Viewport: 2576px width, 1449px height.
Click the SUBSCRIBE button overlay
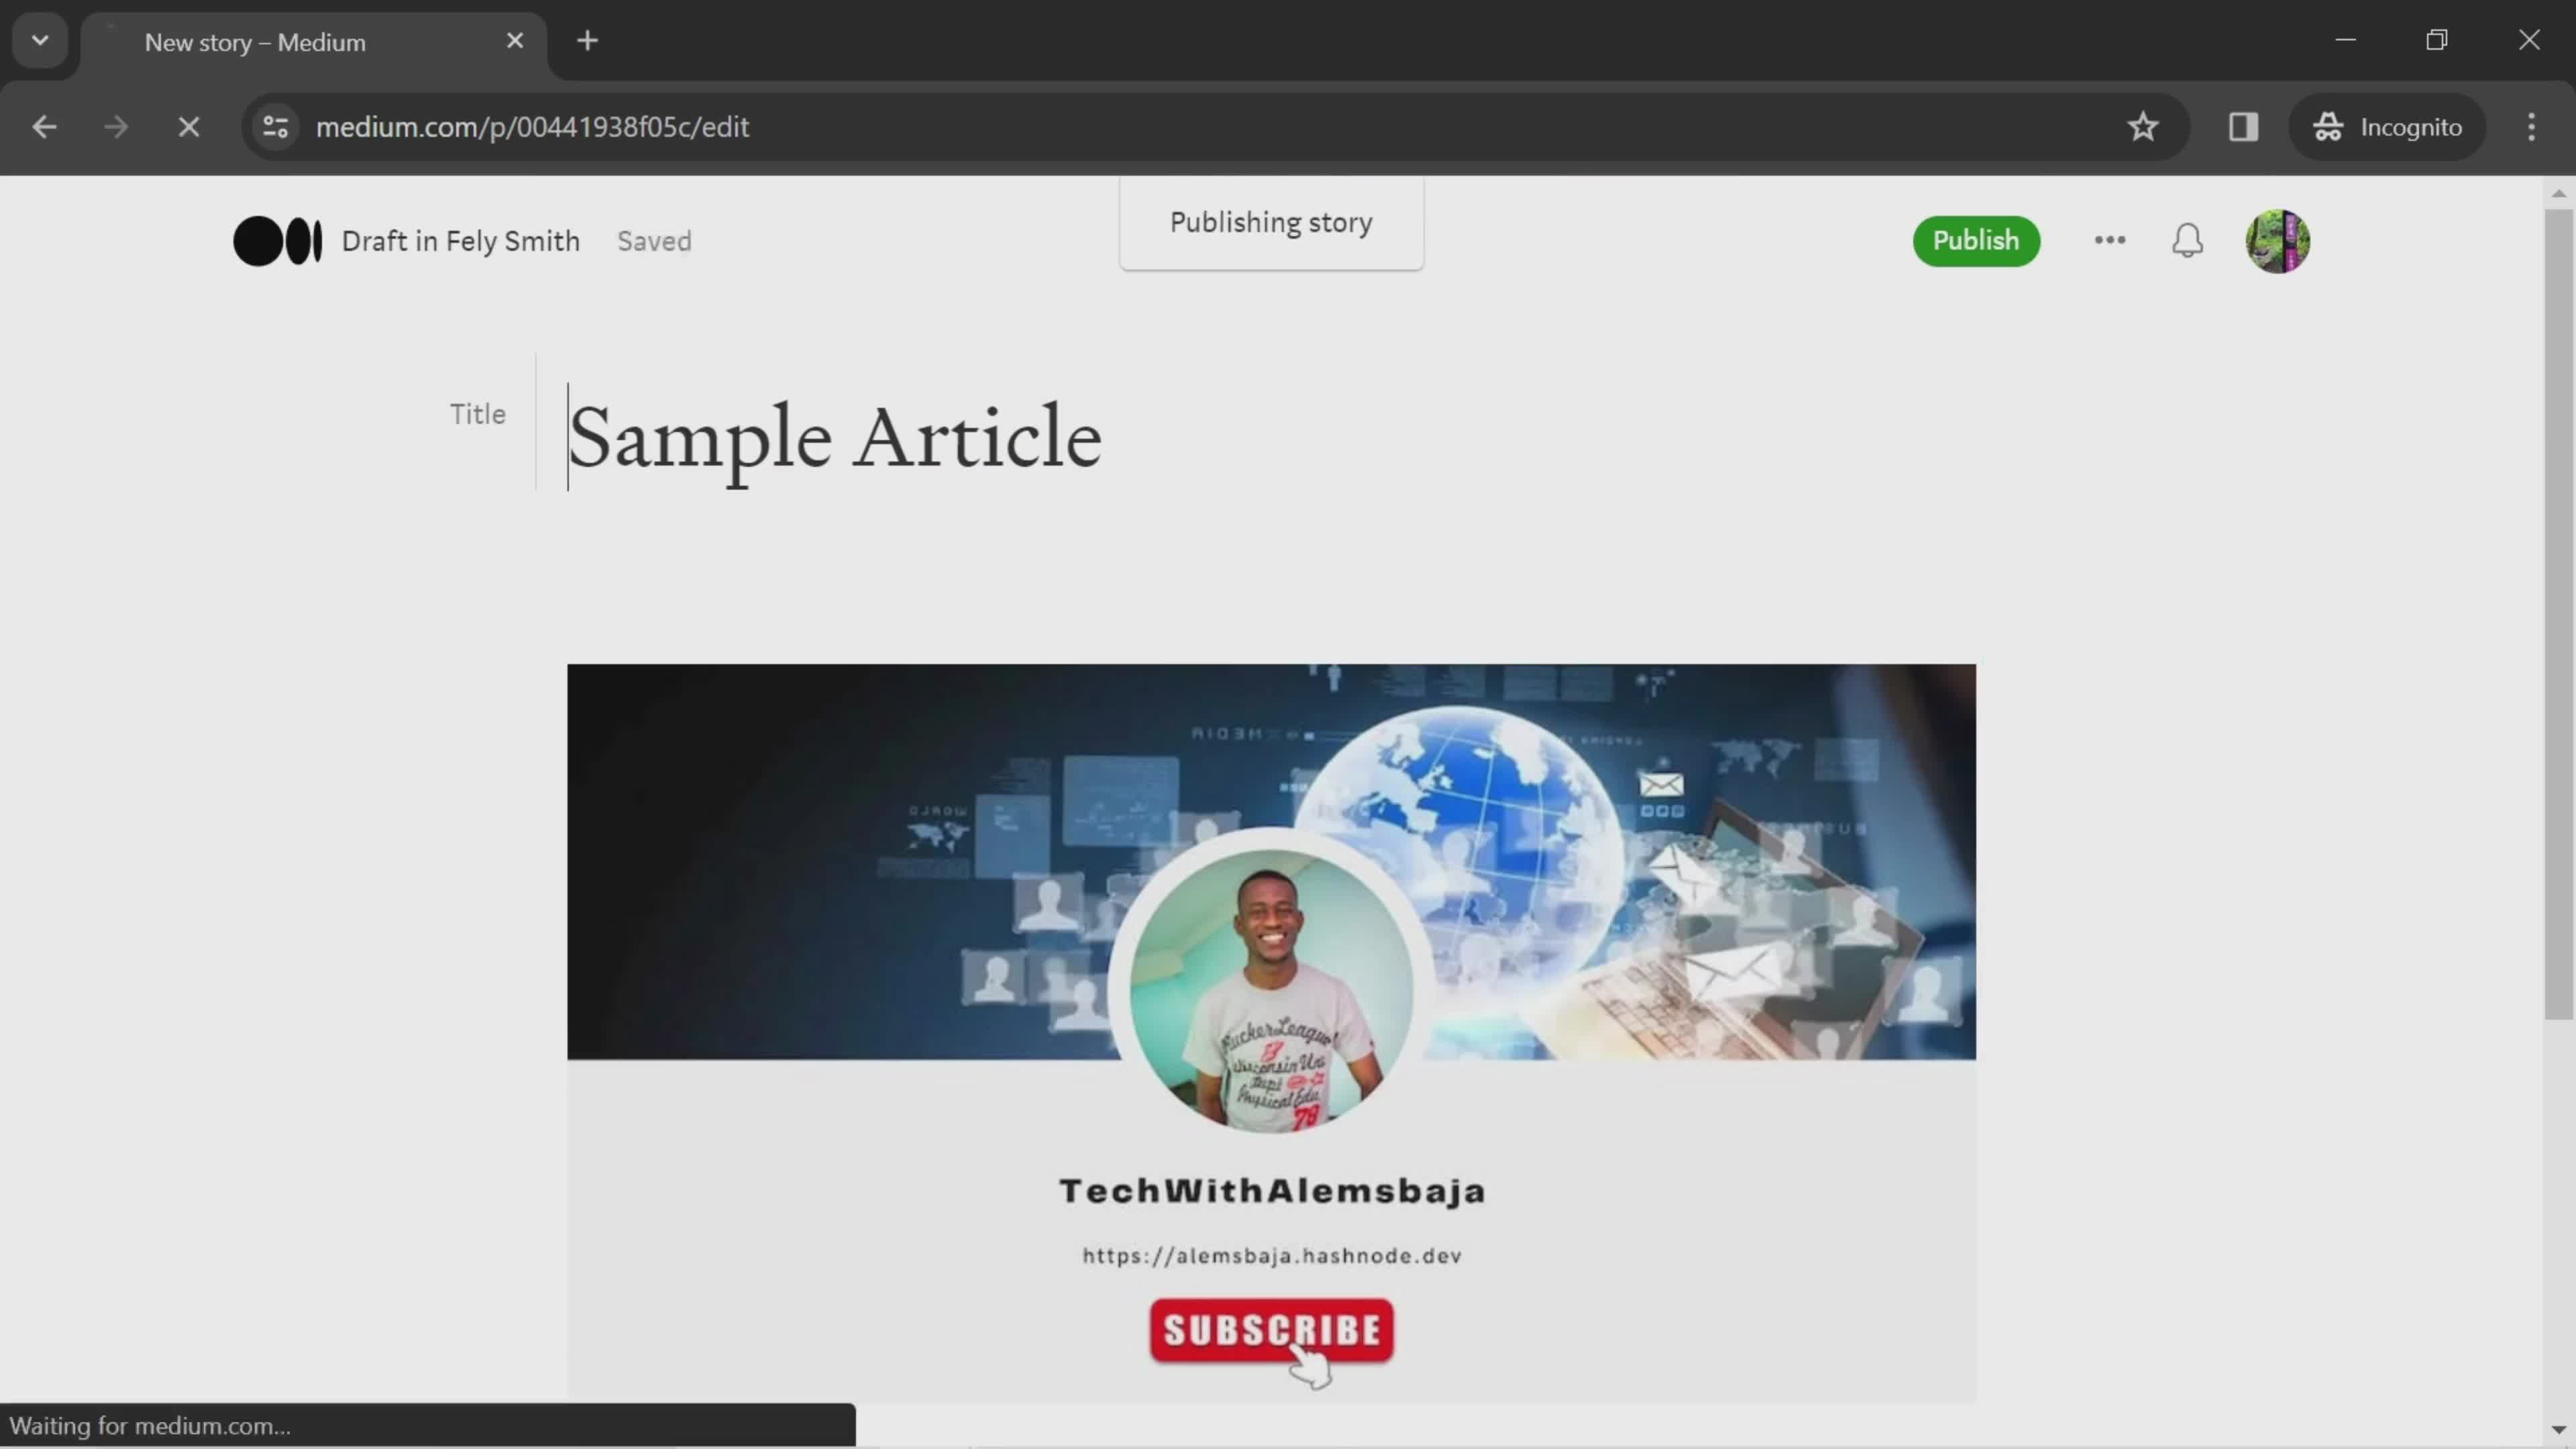click(1271, 1330)
